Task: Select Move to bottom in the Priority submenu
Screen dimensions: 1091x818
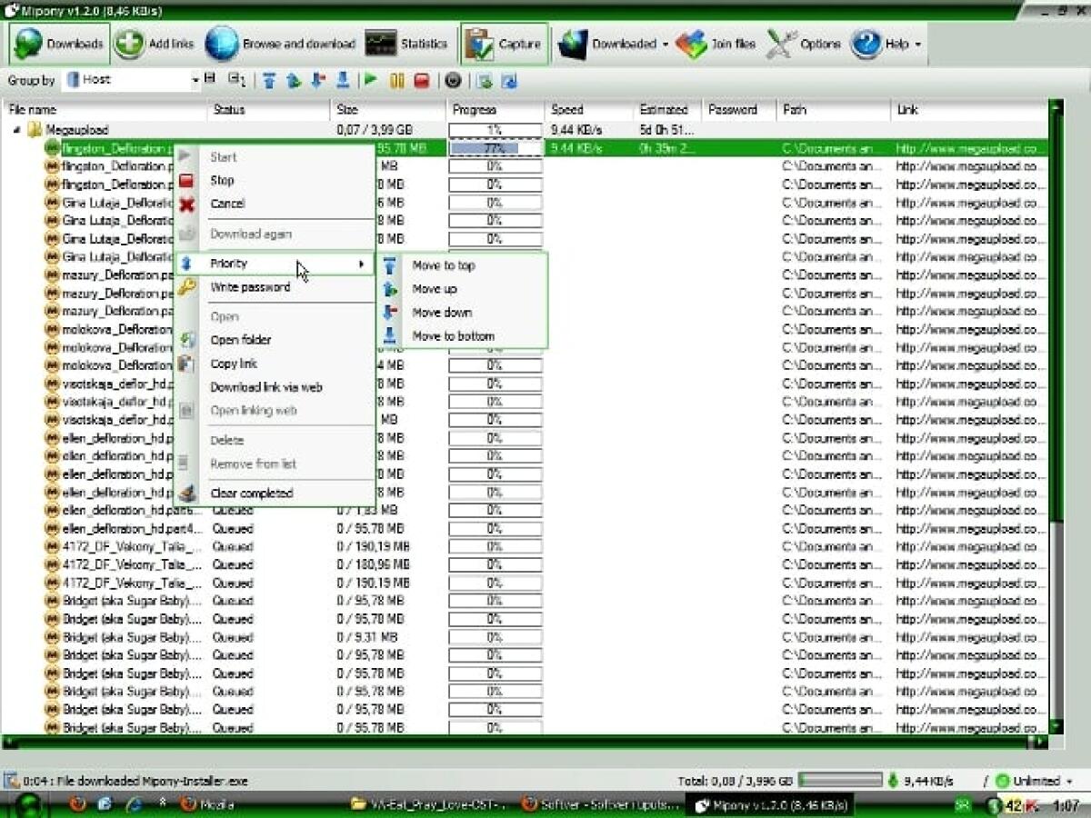Action: [453, 334]
